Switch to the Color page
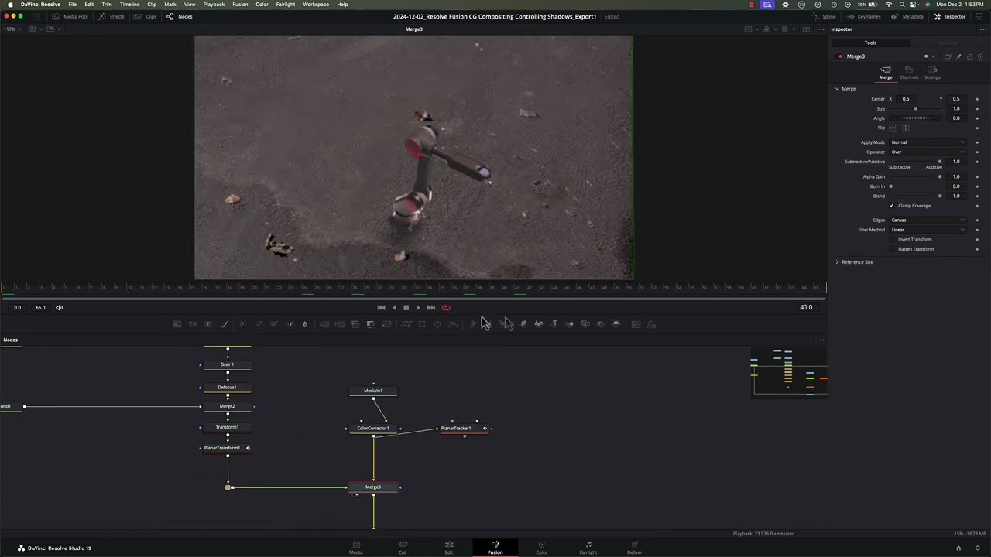The height and width of the screenshot is (557, 991). [541, 548]
